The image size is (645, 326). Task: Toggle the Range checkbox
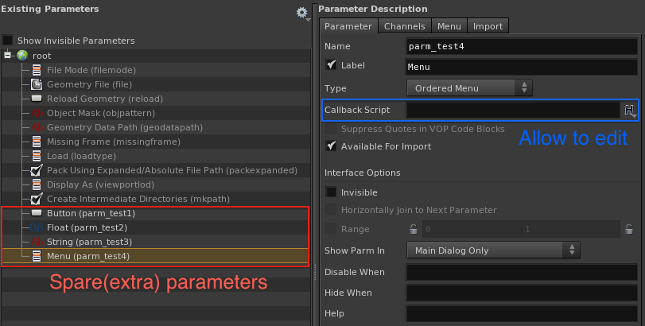331,228
